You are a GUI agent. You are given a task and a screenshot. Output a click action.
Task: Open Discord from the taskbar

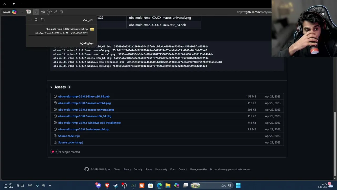[98, 186]
